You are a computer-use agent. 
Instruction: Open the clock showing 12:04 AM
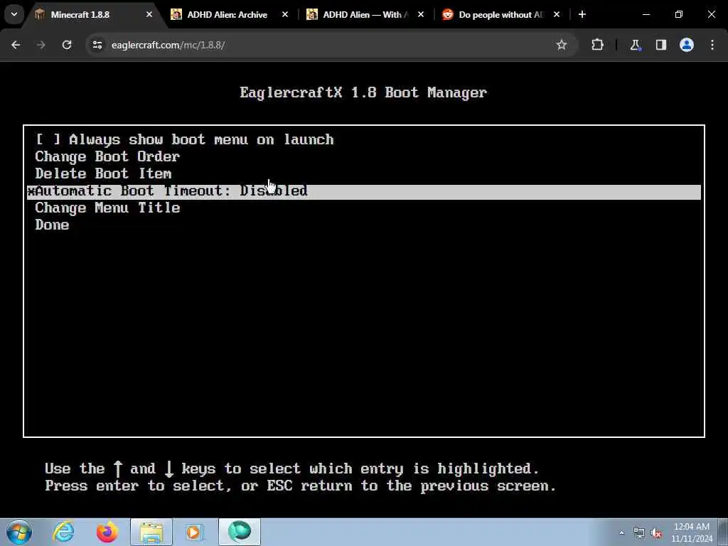click(692, 532)
